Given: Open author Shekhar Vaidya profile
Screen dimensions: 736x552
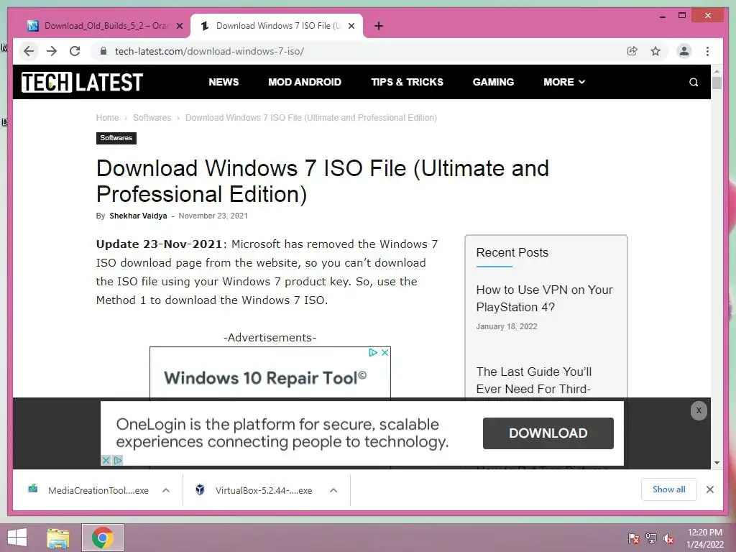Looking at the screenshot, I should click(x=138, y=216).
